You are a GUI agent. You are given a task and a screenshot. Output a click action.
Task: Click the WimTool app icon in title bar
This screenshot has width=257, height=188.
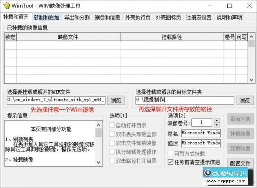7,6
